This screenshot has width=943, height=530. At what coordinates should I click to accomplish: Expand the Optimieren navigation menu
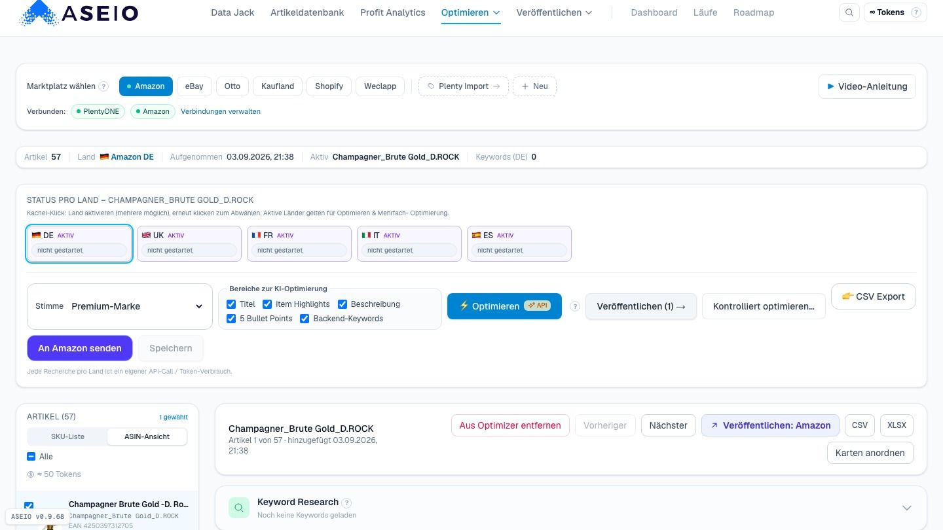(x=471, y=12)
